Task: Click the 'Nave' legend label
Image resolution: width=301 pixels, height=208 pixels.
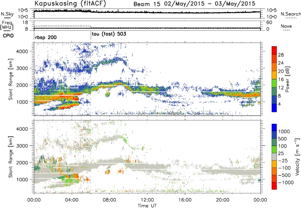Action: coord(286,26)
